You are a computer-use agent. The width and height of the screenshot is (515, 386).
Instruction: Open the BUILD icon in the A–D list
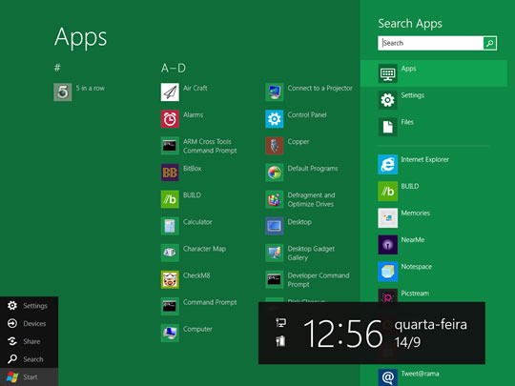(170, 199)
